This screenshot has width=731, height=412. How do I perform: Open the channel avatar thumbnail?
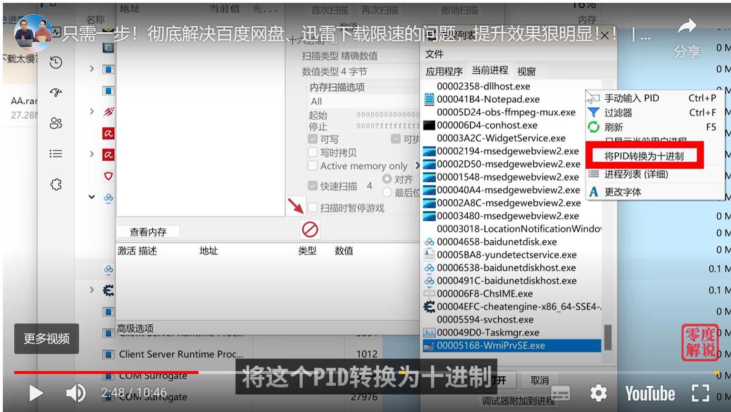33,33
